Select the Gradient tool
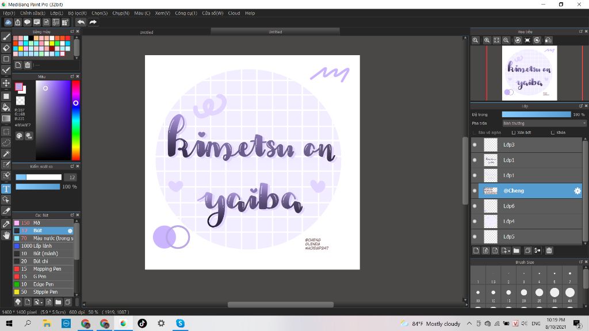 6,118
